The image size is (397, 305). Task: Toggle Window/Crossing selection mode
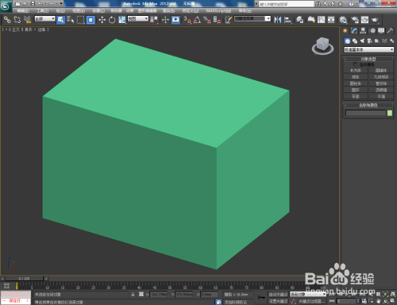point(91,20)
